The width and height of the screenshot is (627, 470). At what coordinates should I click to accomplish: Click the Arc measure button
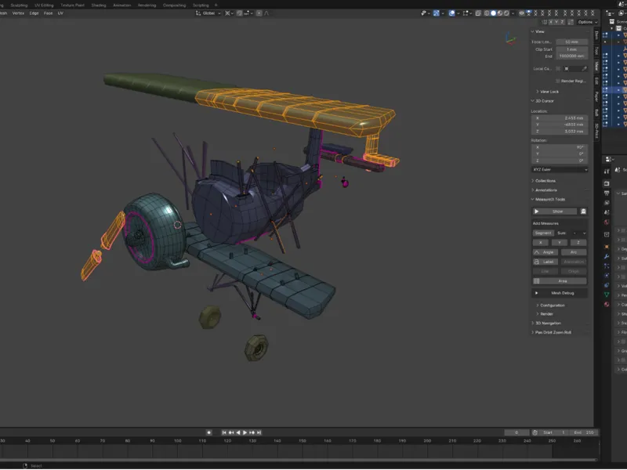pos(574,252)
